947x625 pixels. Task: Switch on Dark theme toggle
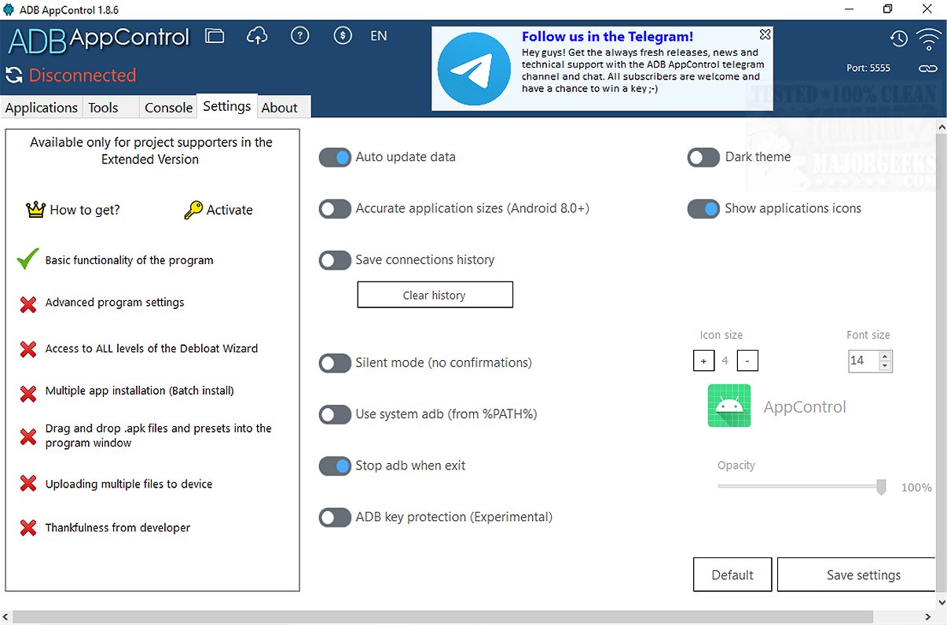tap(703, 157)
